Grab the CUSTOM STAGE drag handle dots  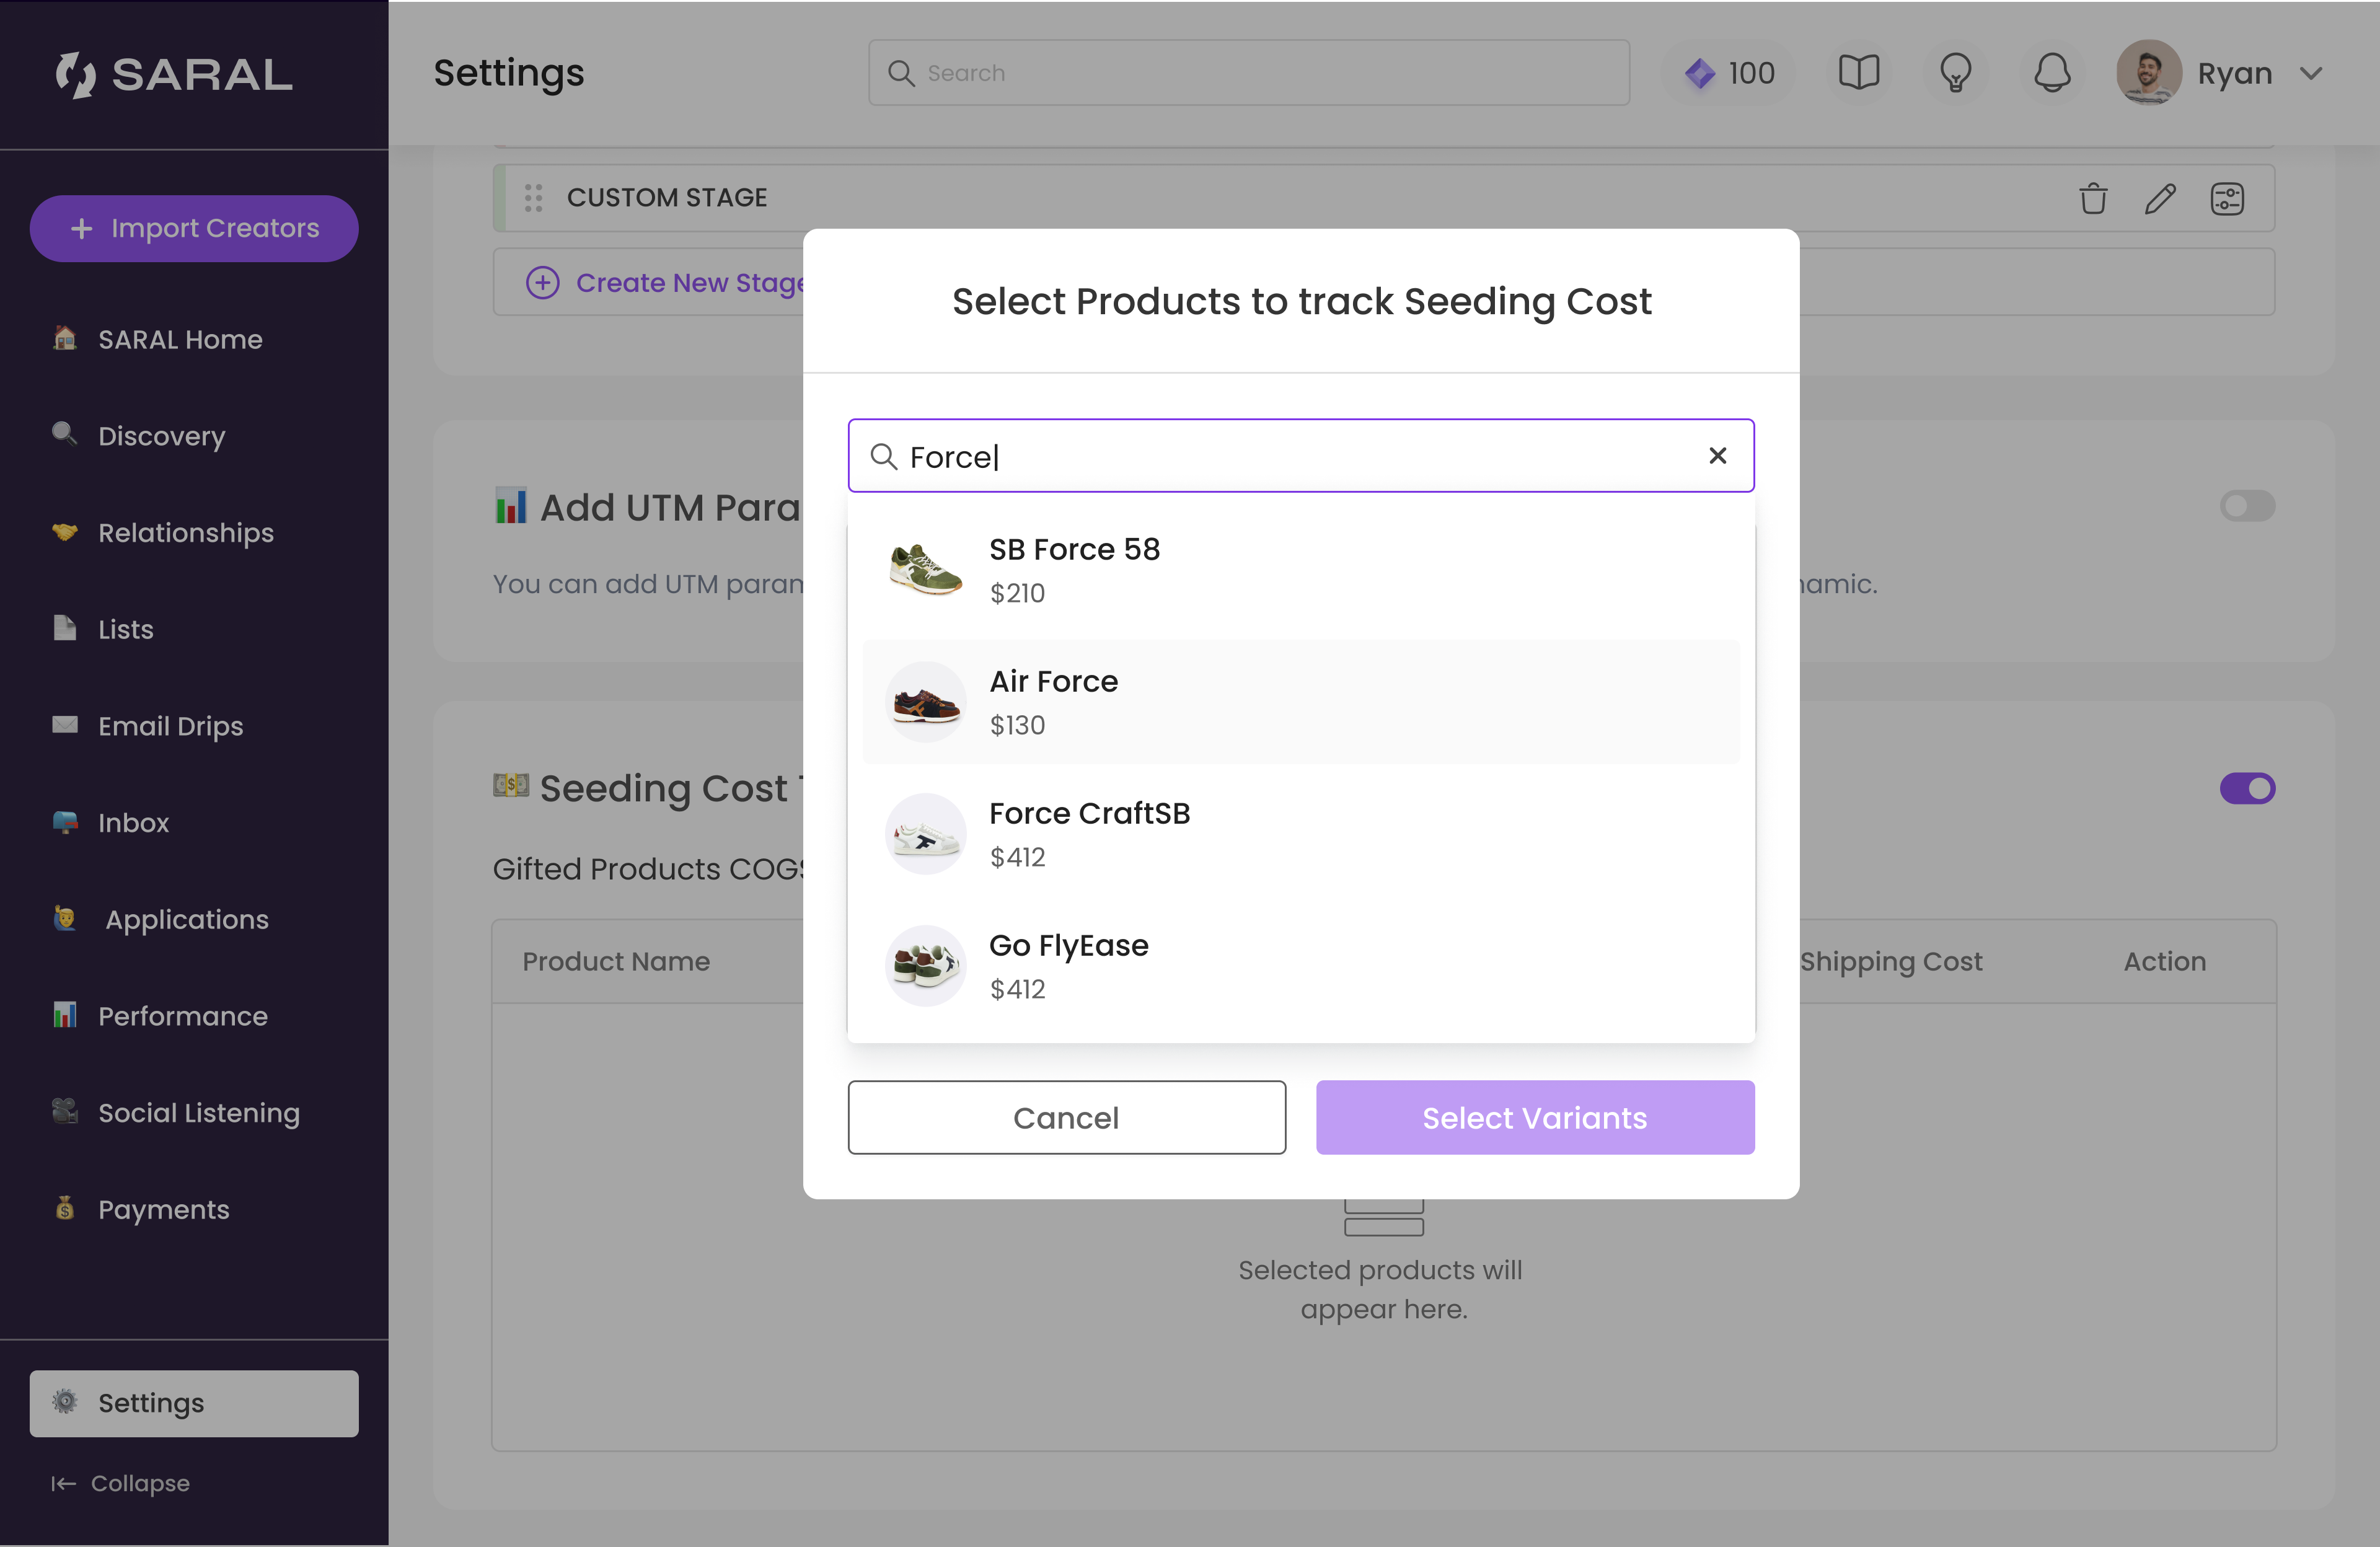click(x=533, y=198)
